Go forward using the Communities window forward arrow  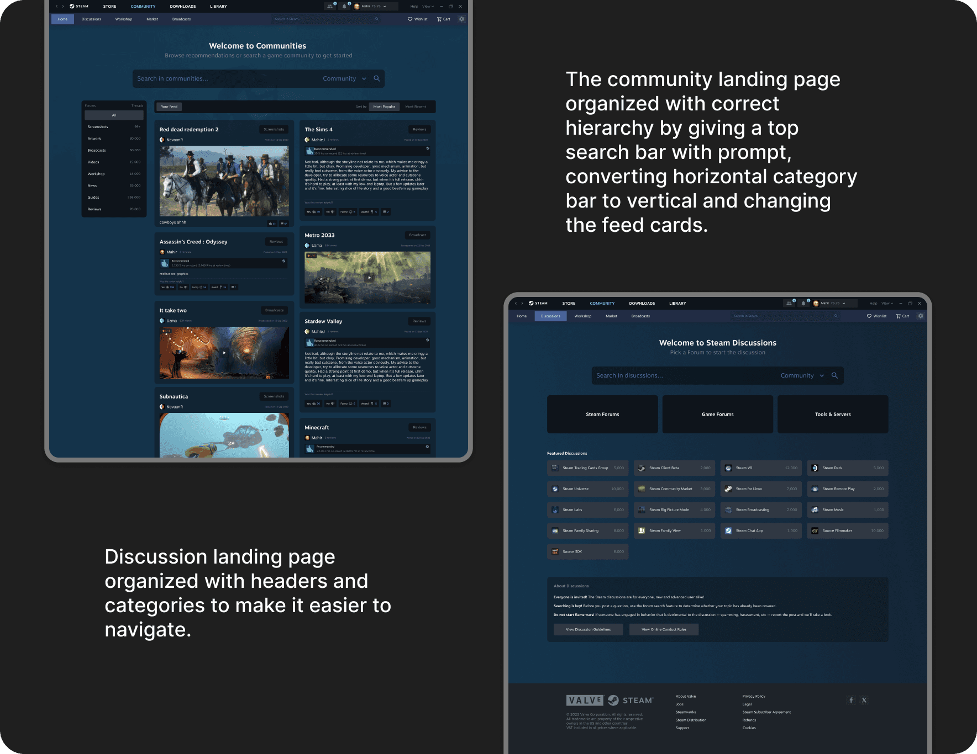coord(63,7)
